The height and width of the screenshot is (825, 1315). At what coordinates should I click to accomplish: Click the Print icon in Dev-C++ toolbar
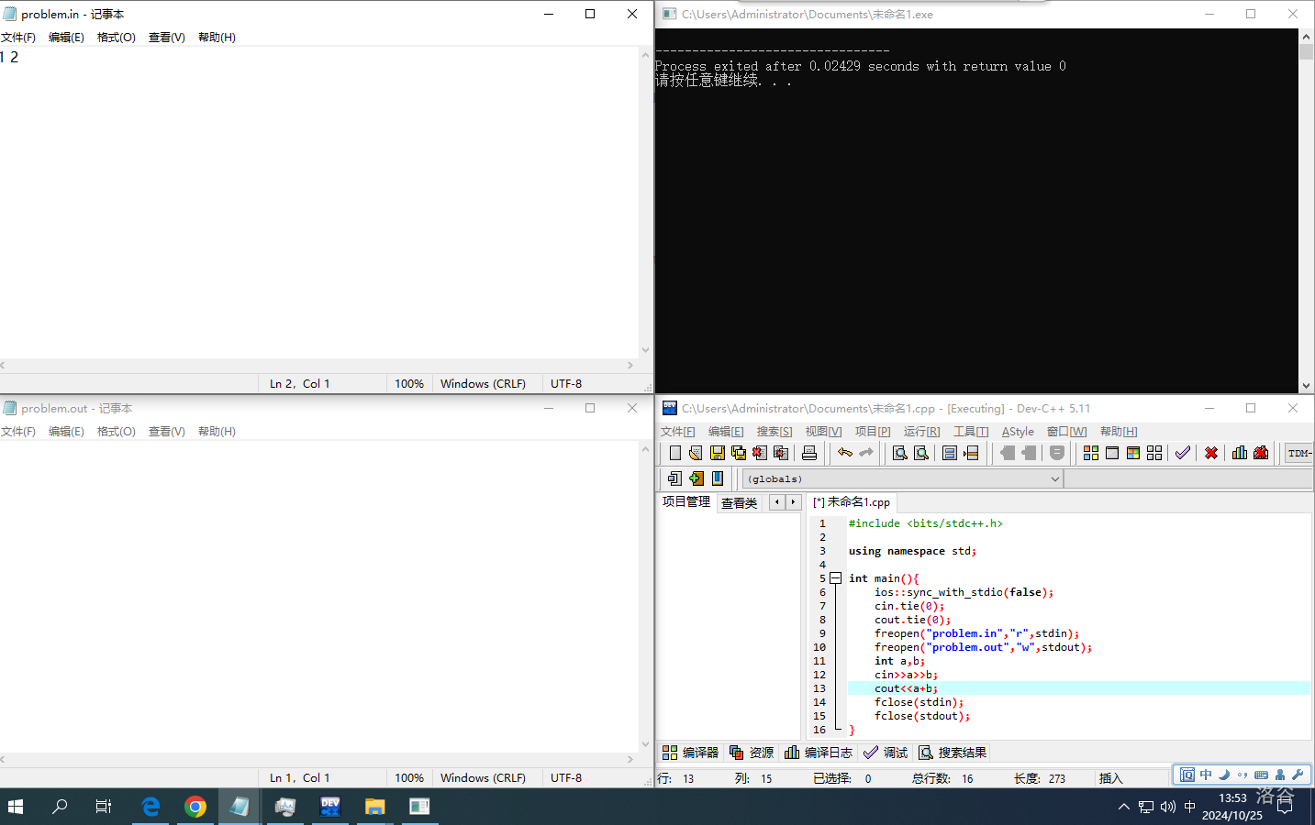[809, 453]
